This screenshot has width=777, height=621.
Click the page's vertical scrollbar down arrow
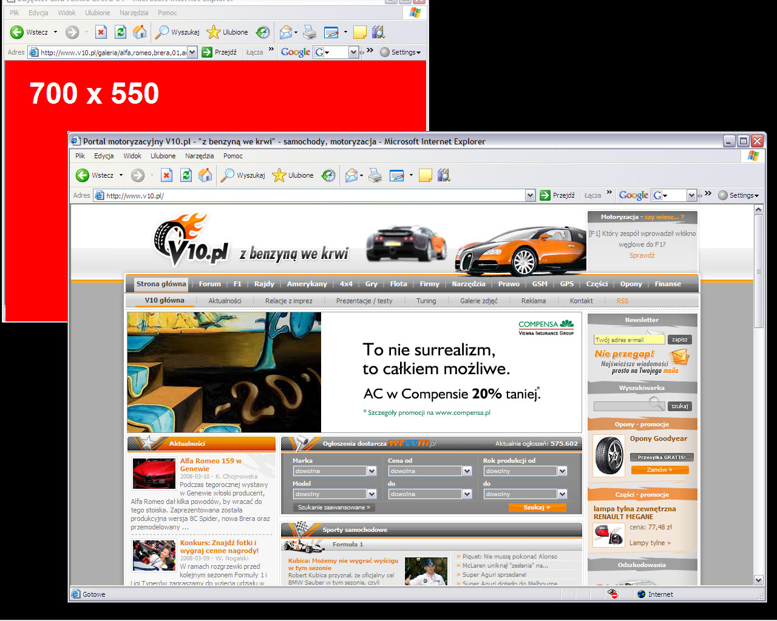(759, 580)
